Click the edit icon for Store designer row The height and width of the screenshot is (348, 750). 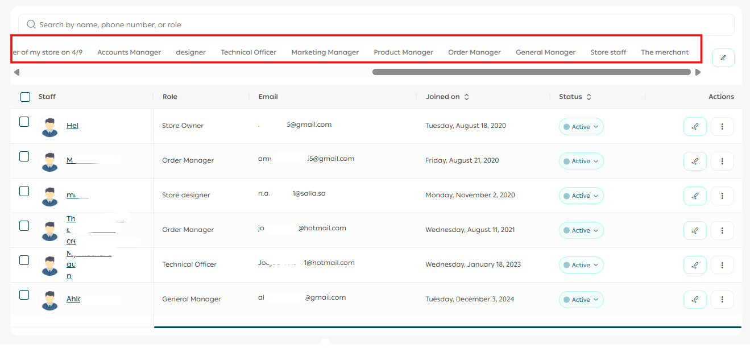point(694,196)
